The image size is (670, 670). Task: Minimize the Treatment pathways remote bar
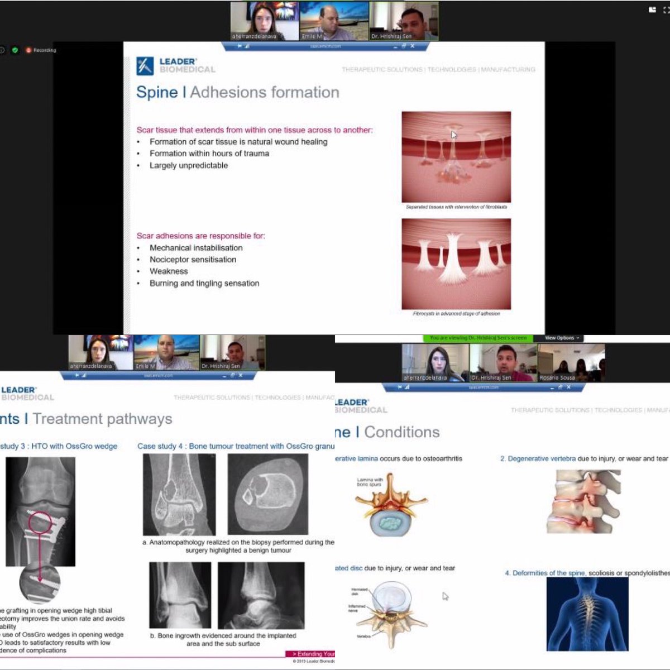tap(224, 376)
